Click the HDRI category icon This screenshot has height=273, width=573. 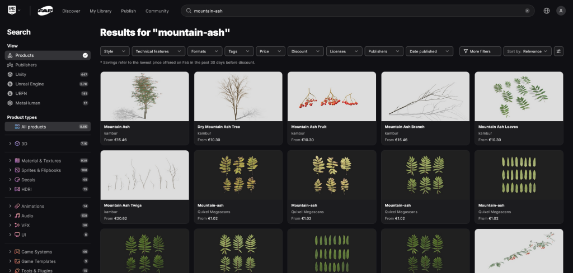click(17, 189)
